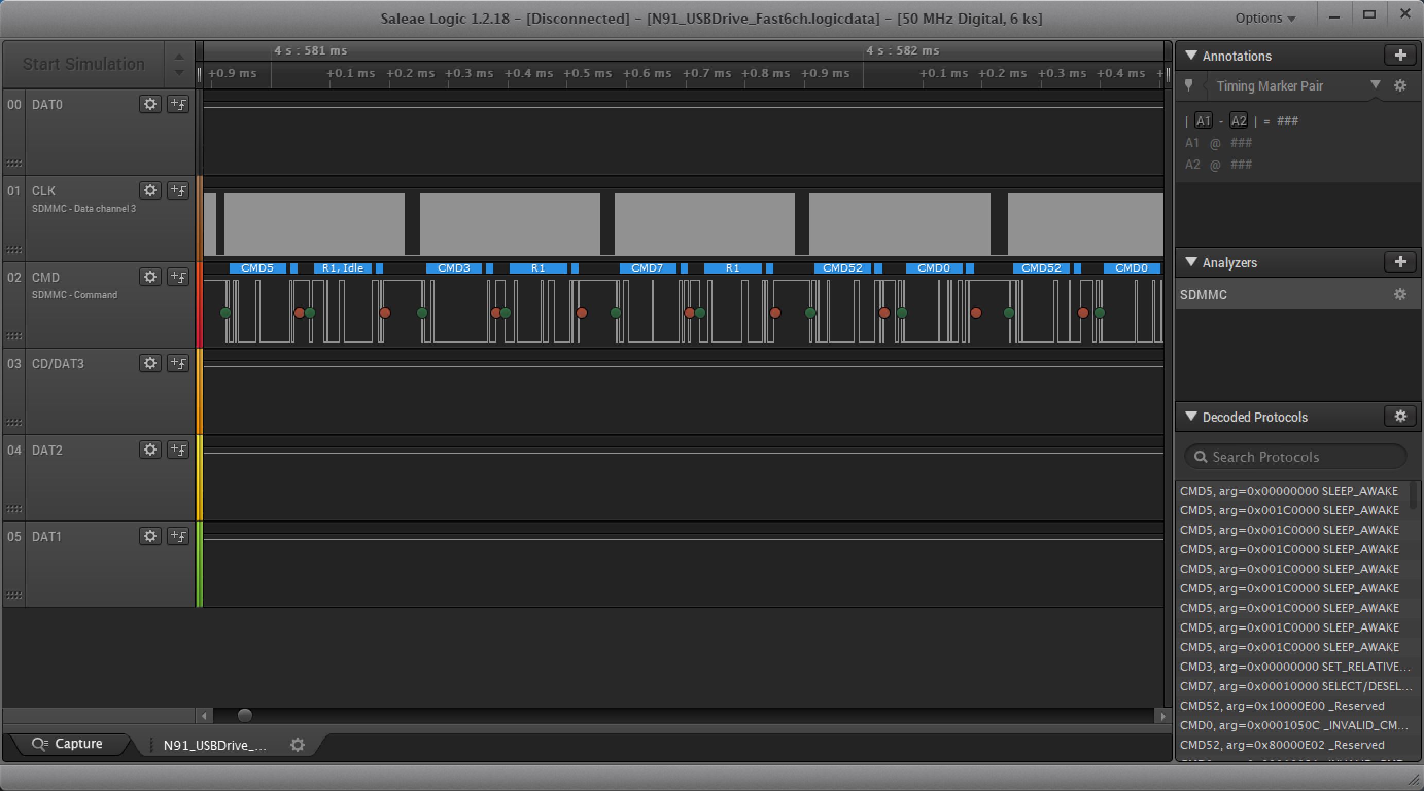Image resolution: width=1424 pixels, height=791 pixels.
Task: Switch to N91_USBDrive tab
Action: coord(215,745)
